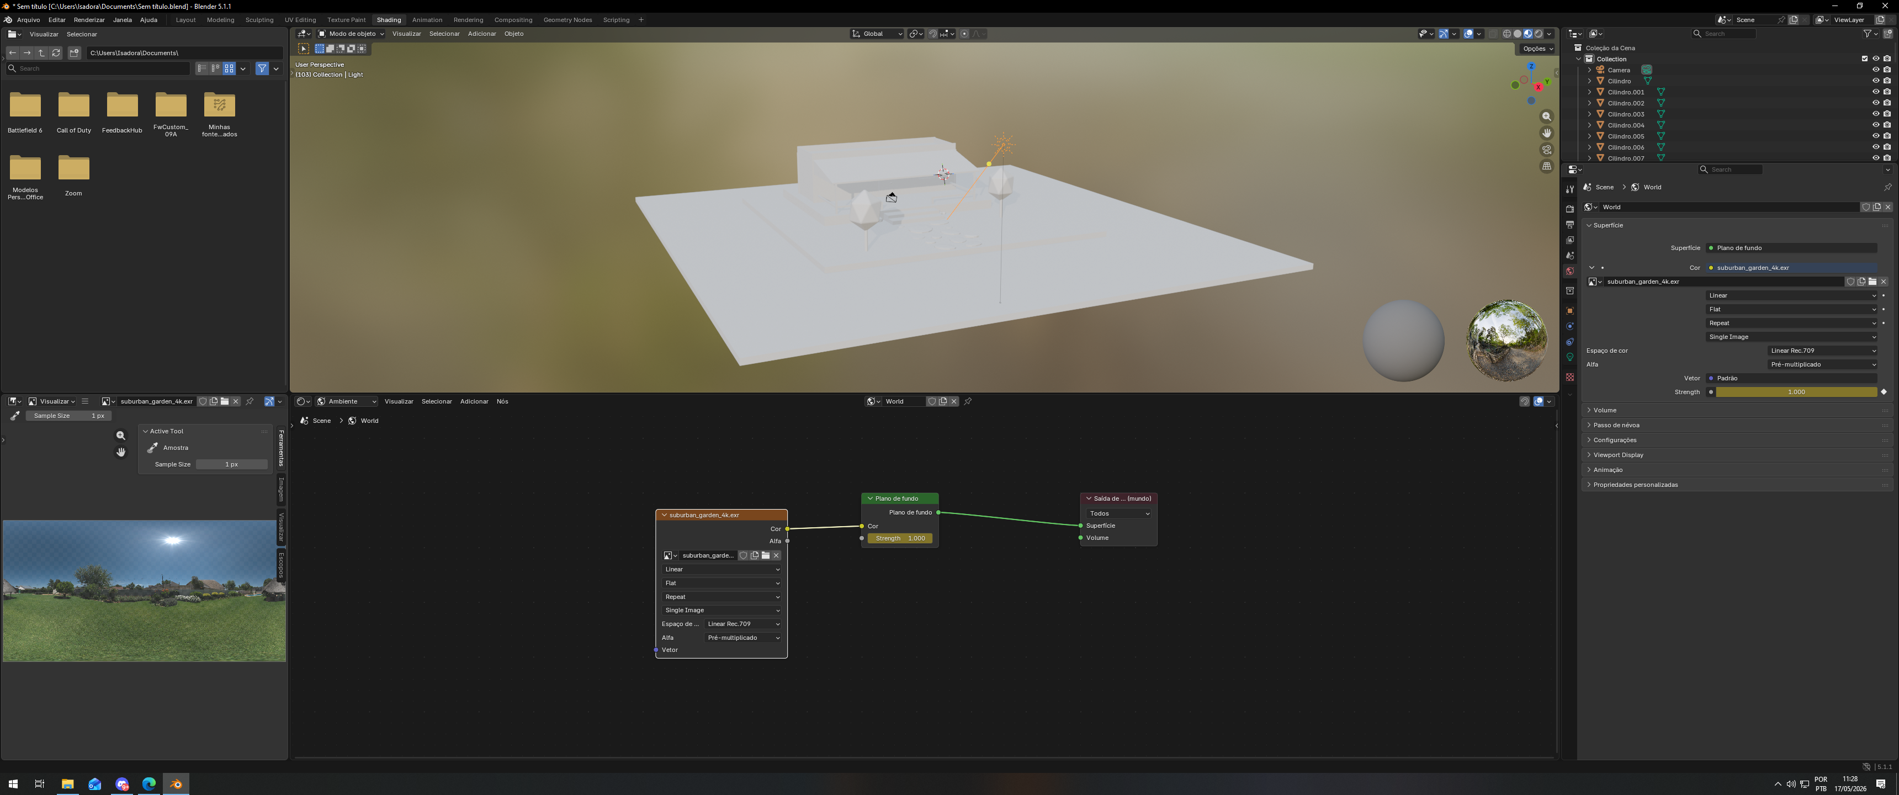The height and width of the screenshot is (795, 1899).
Task: Refresh the file browser list
Action: click(x=56, y=53)
